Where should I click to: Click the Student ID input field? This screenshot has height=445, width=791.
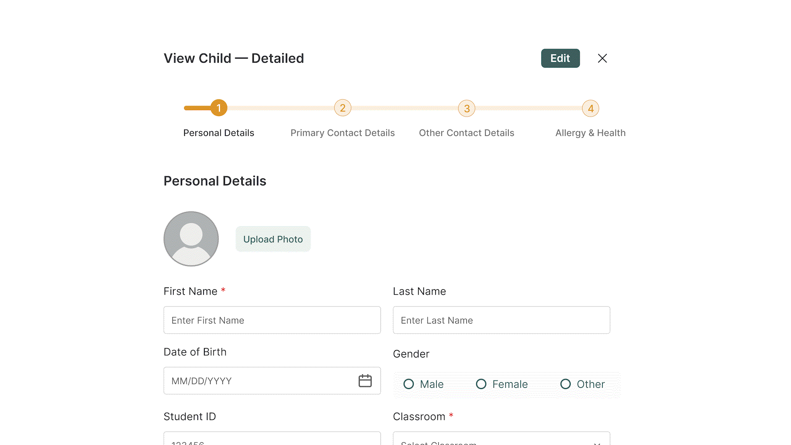(272, 438)
